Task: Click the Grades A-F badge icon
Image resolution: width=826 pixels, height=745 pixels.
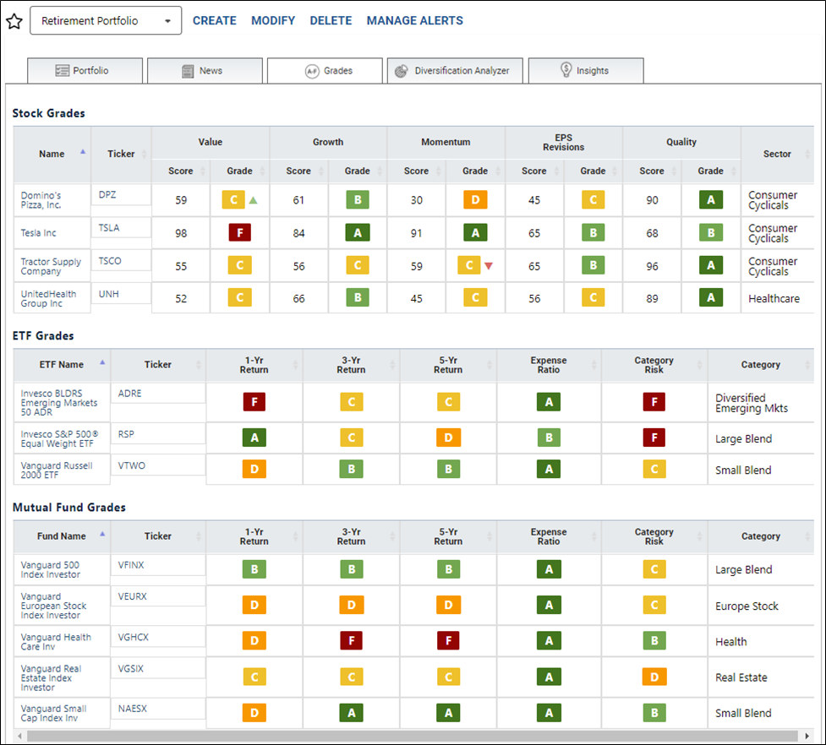Action: point(312,71)
